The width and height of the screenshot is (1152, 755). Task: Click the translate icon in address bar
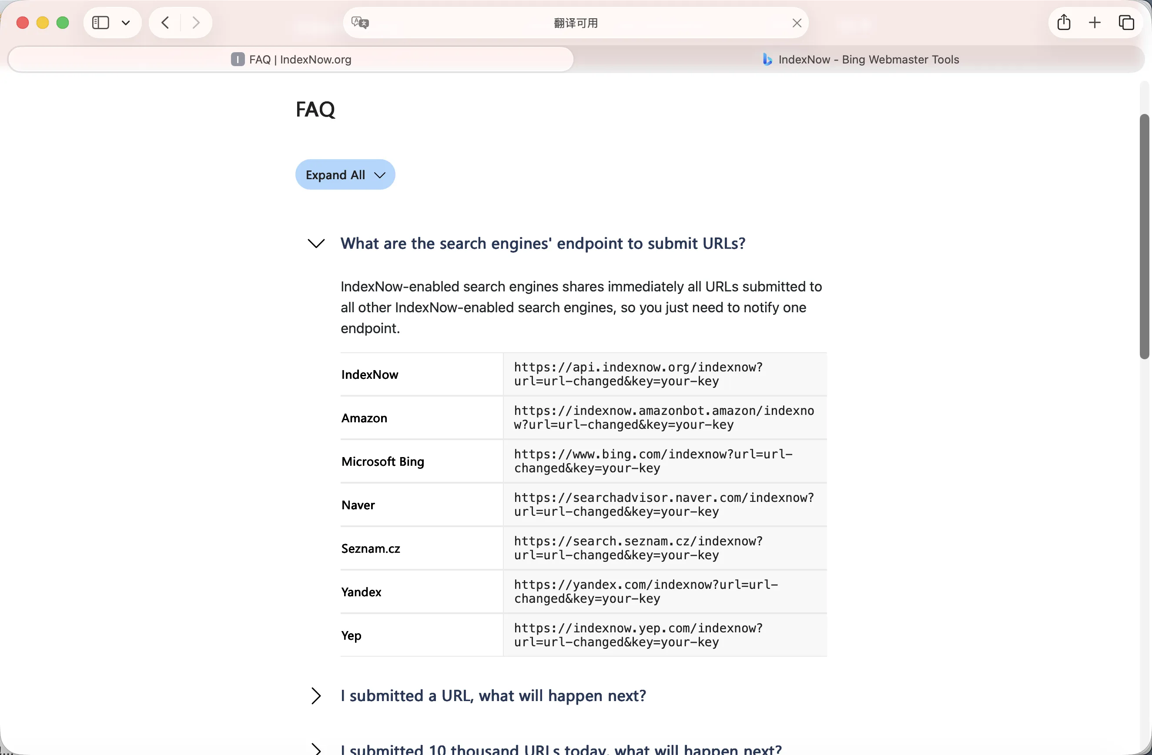[360, 23]
